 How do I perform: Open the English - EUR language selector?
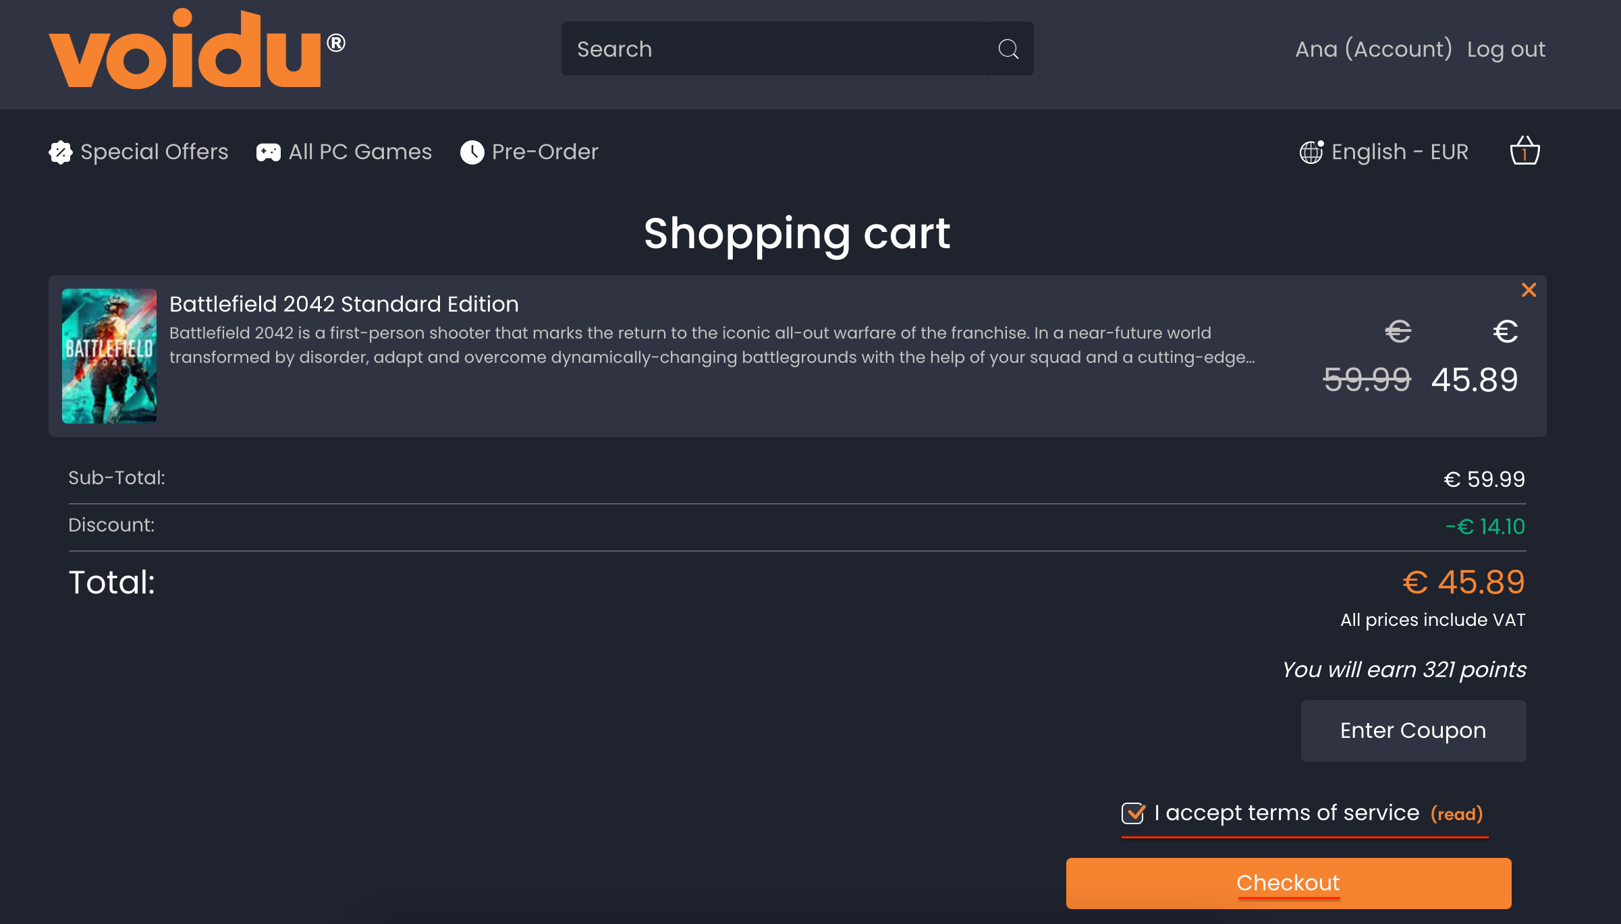1399,152
